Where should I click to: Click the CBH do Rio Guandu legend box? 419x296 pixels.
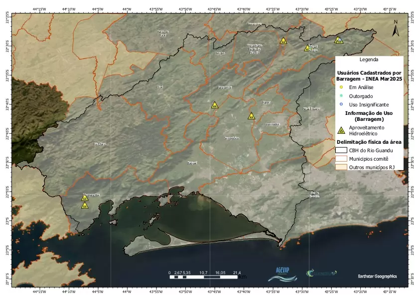[x=341, y=150]
